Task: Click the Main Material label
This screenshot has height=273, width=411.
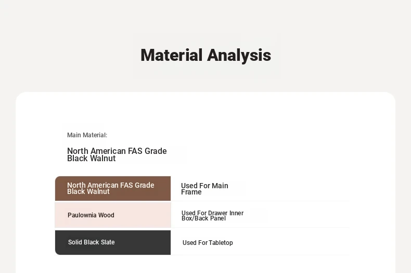Action: point(87,135)
